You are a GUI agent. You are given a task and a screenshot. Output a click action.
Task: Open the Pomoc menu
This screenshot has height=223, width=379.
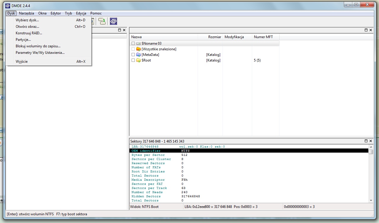tap(96, 13)
